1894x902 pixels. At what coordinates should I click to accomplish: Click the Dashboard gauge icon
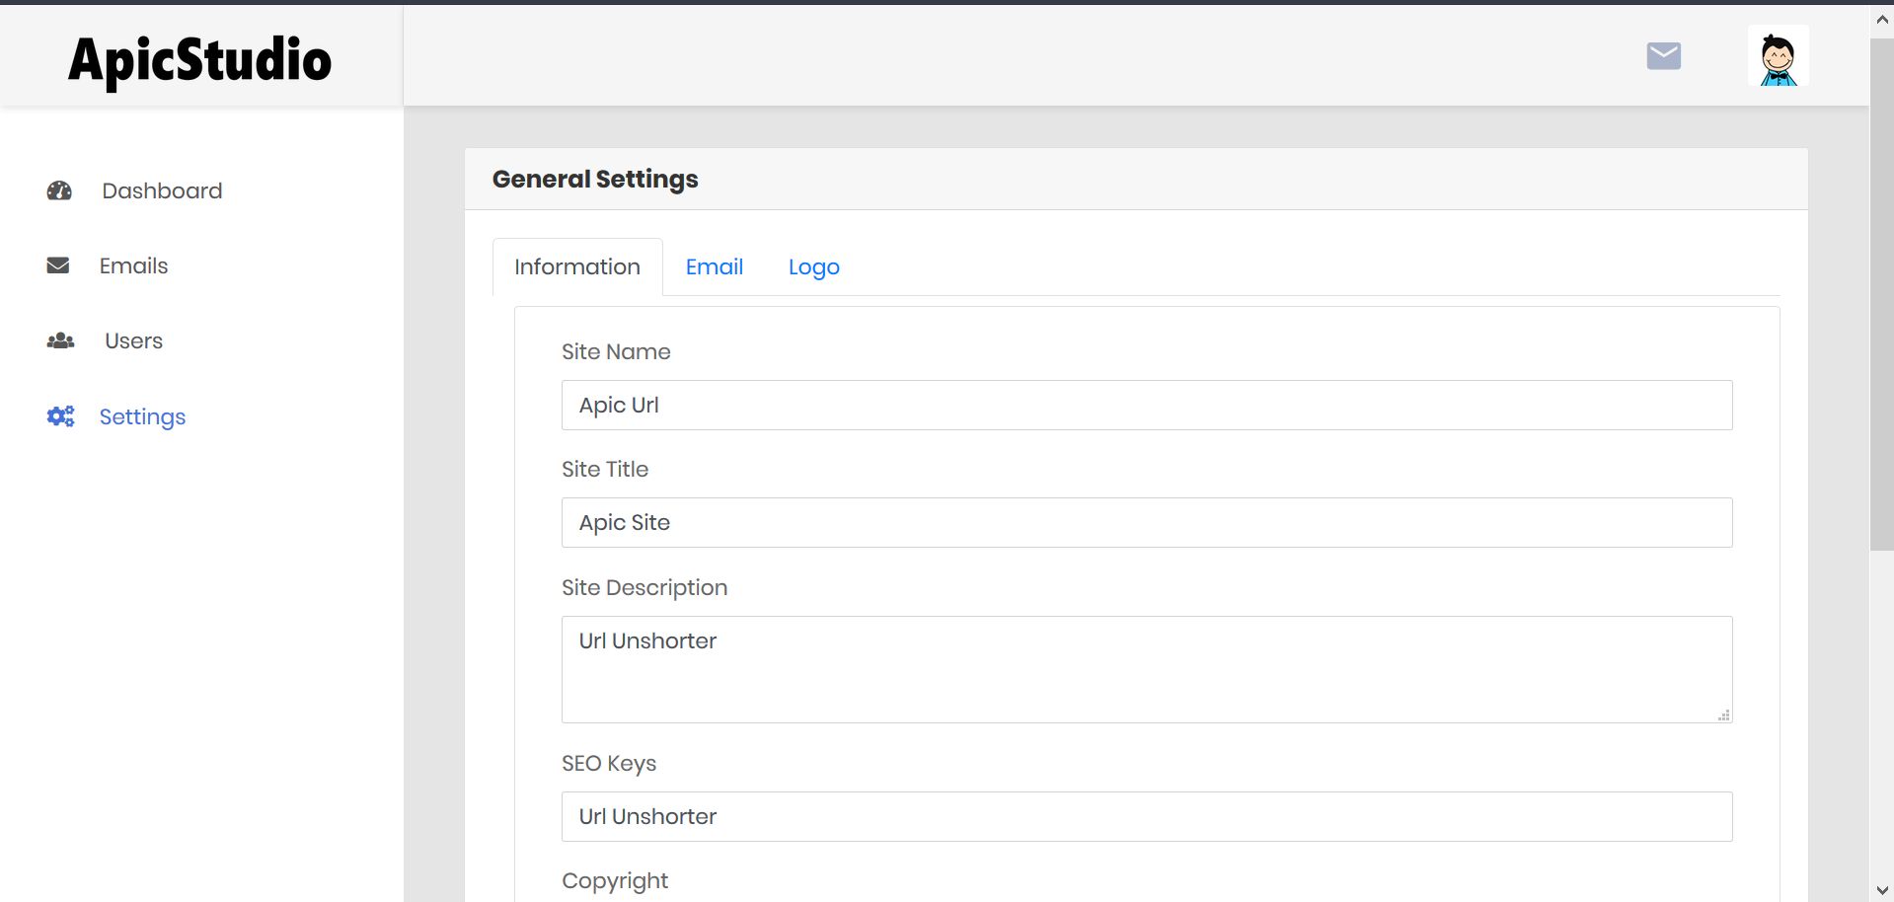pos(59,190)
